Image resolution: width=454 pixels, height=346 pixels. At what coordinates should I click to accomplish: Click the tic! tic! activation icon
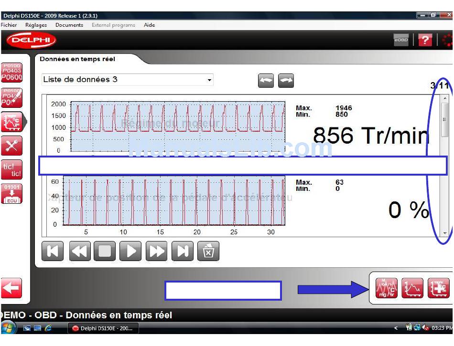tap(11, 170)
